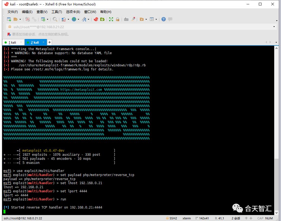The image size is (281, 221).
Task: Add a new tab with plus button
Action: pos(50,42)
